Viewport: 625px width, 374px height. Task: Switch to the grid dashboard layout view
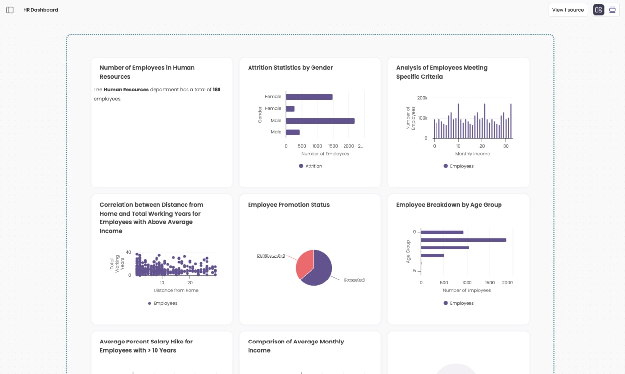pos(598,10)
